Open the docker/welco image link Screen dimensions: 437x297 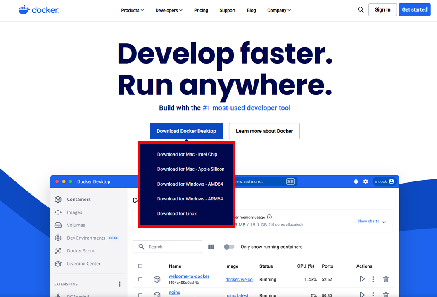tap(239, 279)
